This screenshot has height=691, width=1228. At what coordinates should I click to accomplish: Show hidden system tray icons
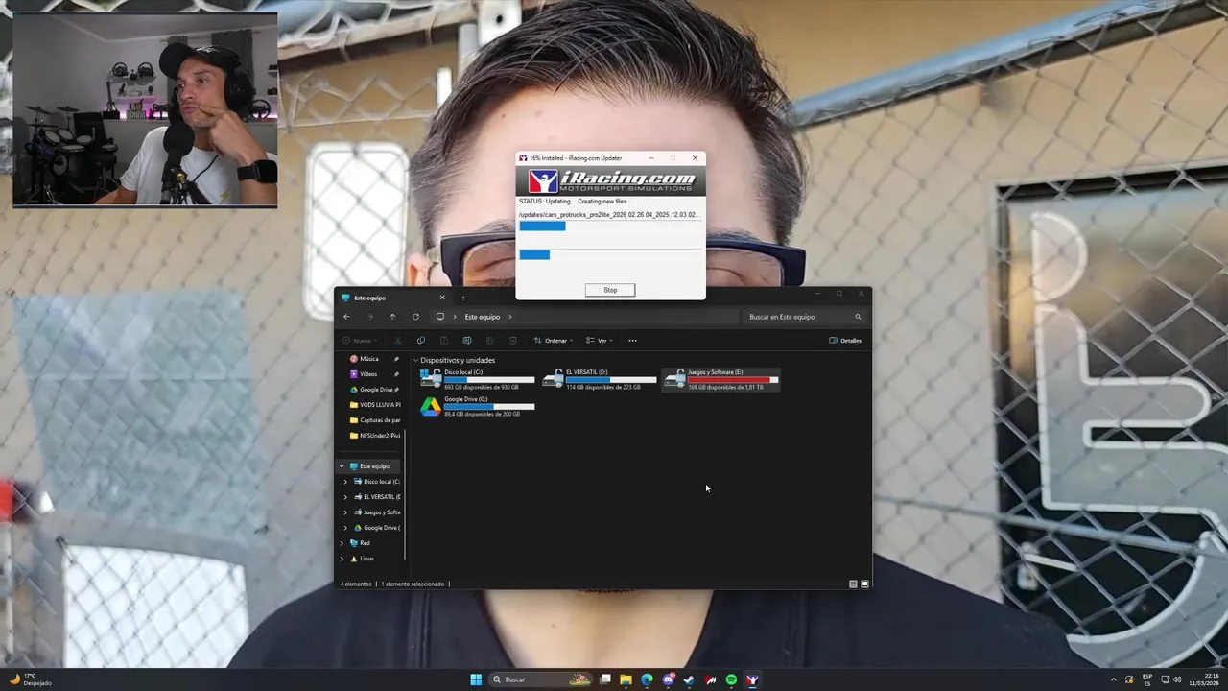[1114, 679]
